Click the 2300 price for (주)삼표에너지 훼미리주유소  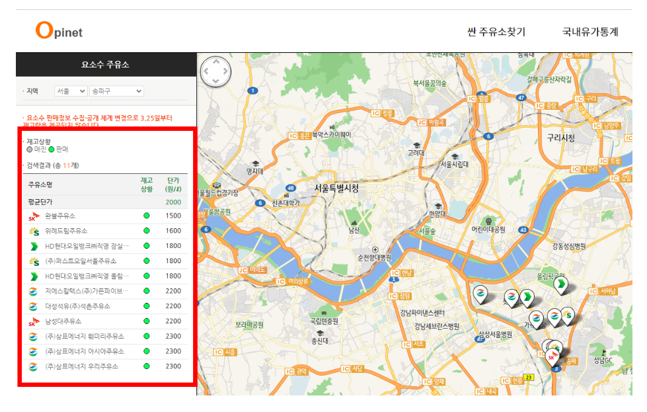point(173,337)
